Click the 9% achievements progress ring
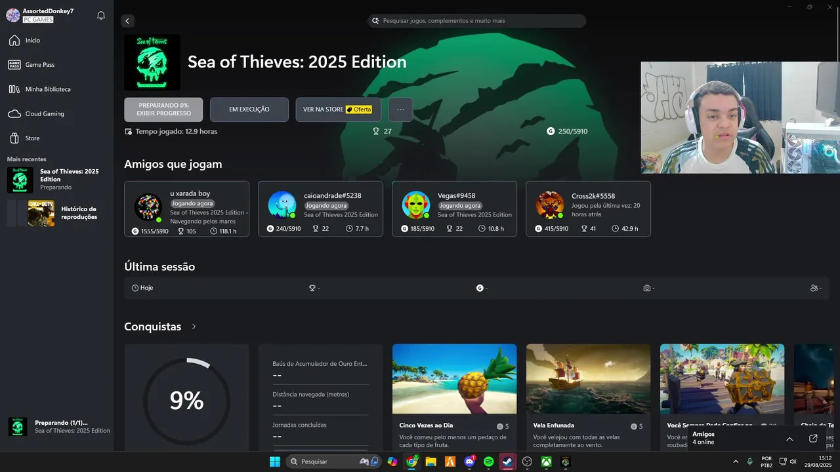 tap(186, 400)
